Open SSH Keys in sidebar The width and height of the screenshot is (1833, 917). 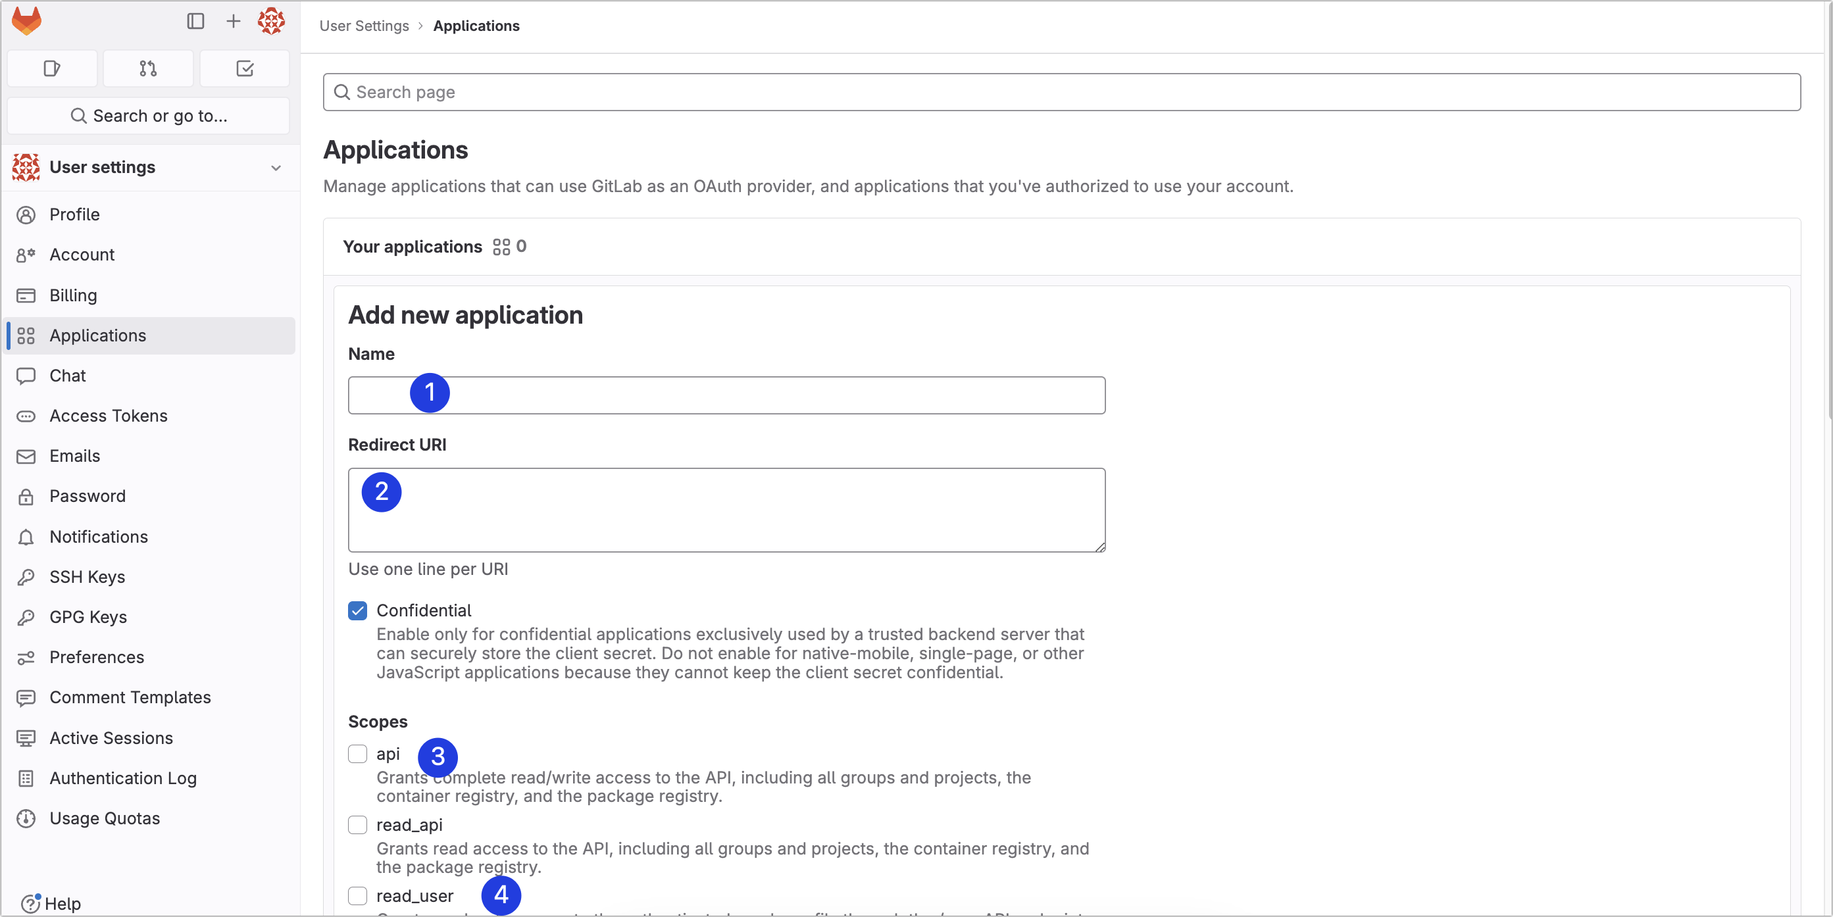[87, 577]
